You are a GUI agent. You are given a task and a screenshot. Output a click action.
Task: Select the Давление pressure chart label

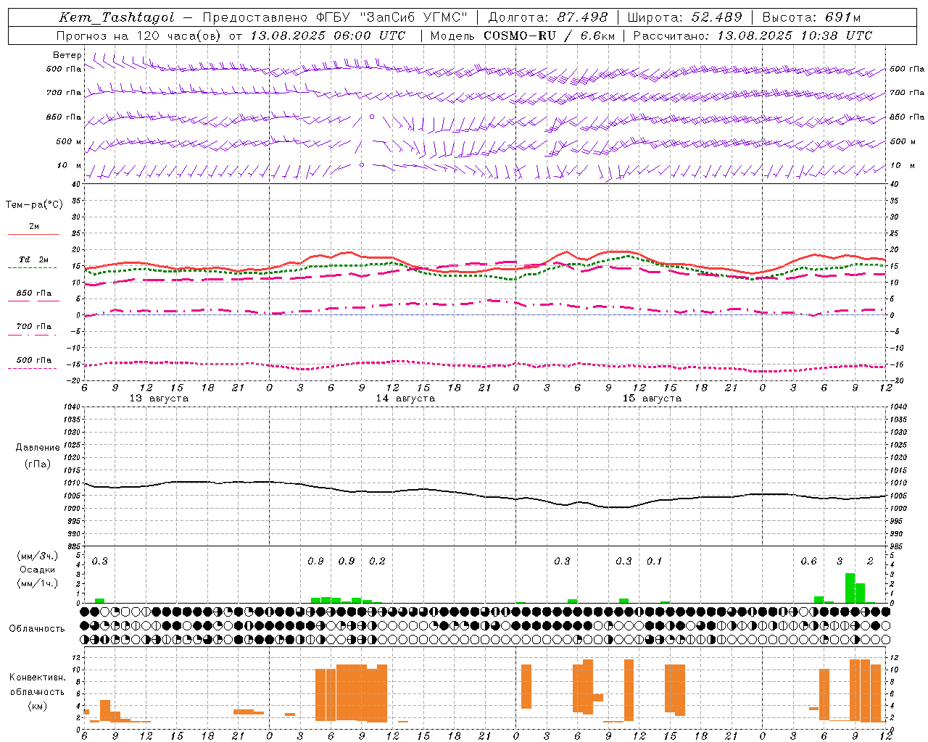pos(36,448)
